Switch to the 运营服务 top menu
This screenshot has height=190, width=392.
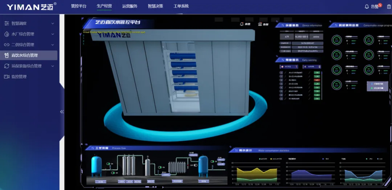[130, 6]
